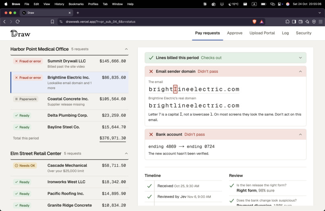Reload the page

(x=18, y=21)
